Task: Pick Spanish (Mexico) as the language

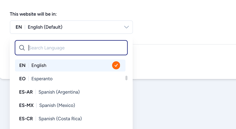Action: (x=61, y=105)
